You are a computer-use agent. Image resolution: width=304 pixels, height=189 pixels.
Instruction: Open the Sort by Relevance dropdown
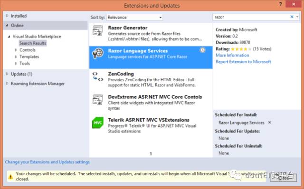coord(135,18)
